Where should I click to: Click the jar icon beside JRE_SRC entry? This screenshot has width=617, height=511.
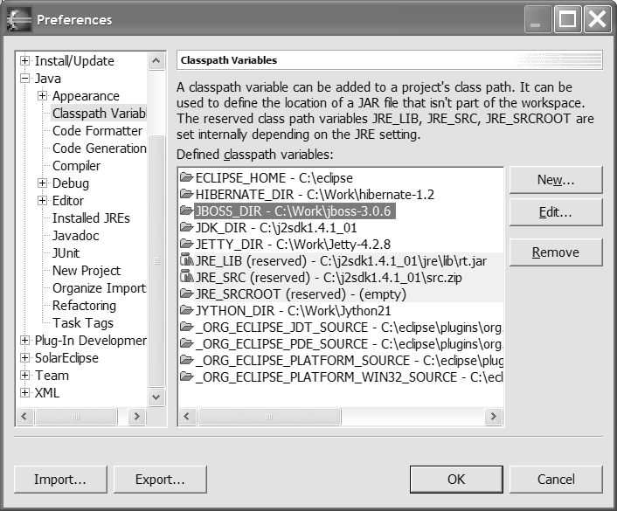pos(186,278)
